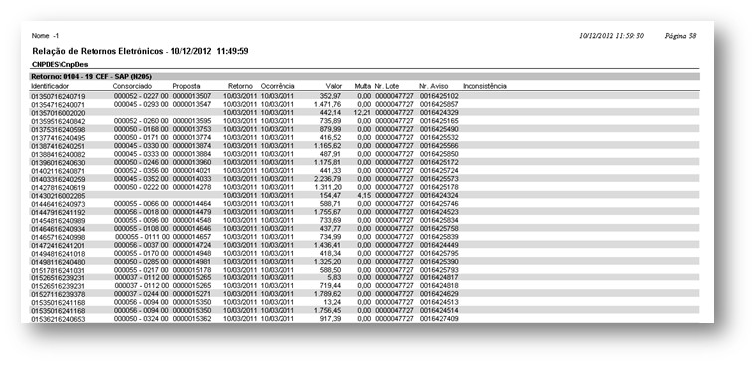Viewport: 756px width, 365px height.
Task: Click the 'Multa' column header
Action: click(363, 86)
